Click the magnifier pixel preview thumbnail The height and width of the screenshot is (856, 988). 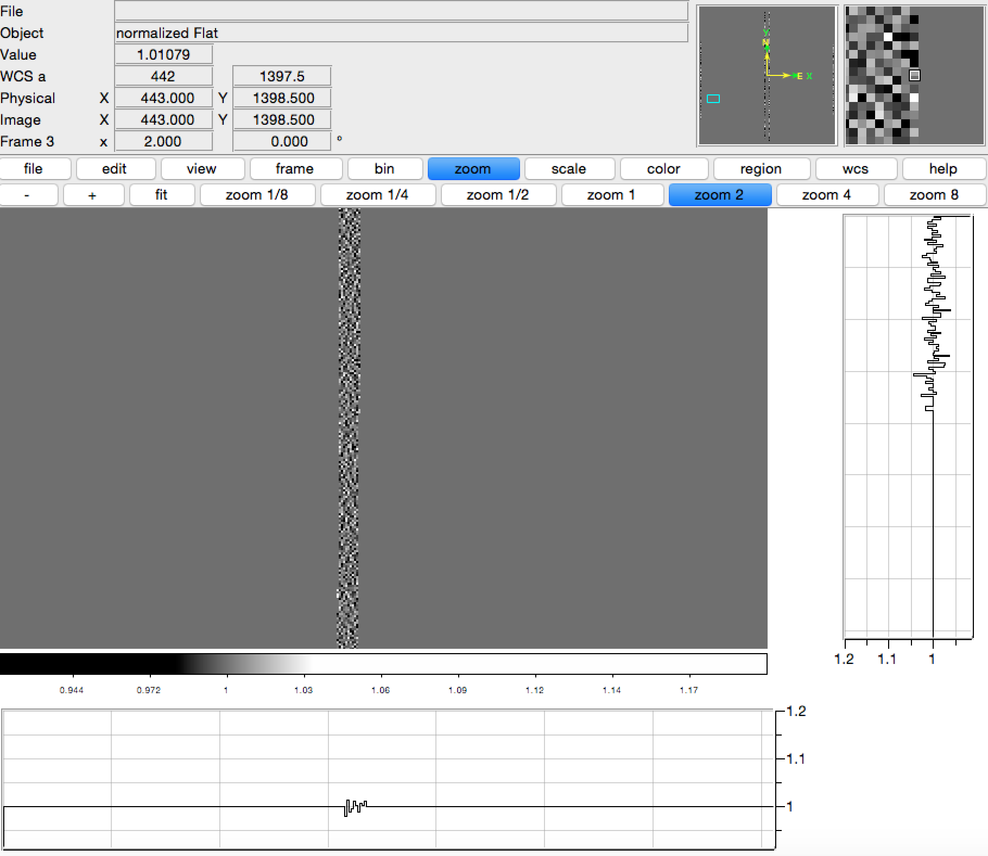(x=914, y=76)
